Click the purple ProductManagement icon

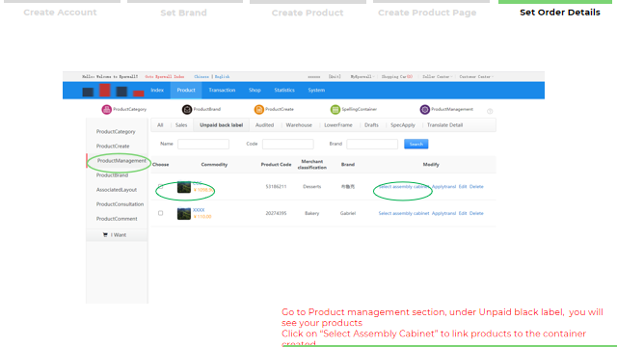point(424,109)
